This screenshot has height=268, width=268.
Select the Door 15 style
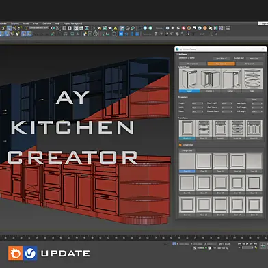point(254,206)
